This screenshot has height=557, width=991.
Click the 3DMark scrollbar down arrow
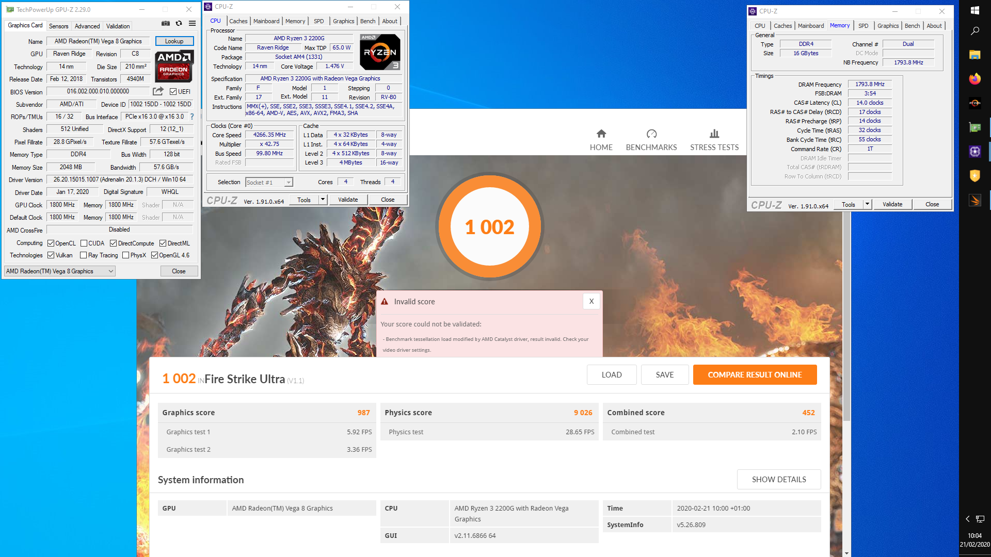click(x=846, y=553)
